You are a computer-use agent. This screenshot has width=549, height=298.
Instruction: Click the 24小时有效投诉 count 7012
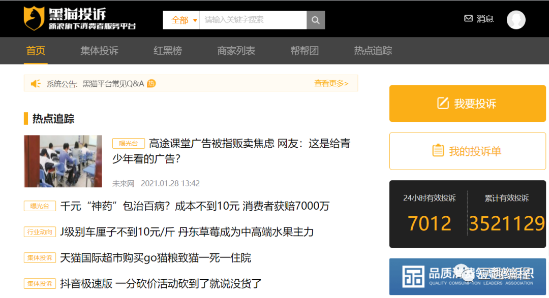(x=429, y=223)
